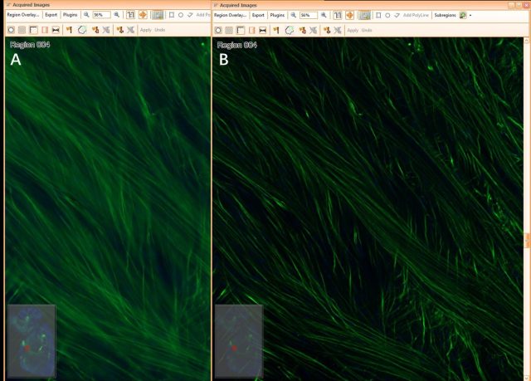This screenshot has height=381, width=531.
Task: Click Undo in left window
Action: click(x=160, y=30)
